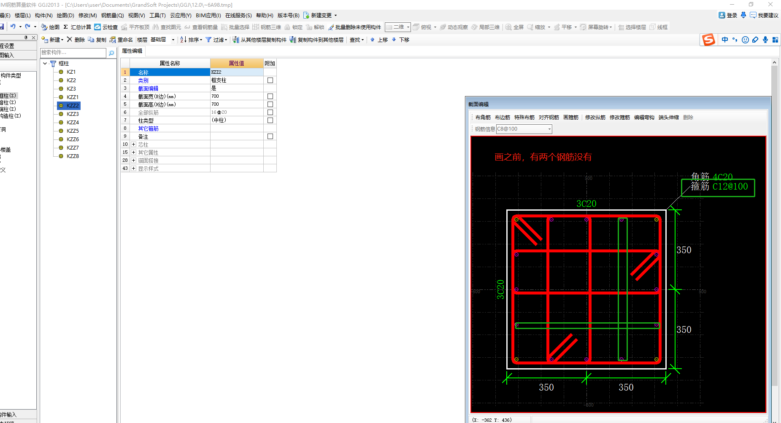Viewport: 781px width, 423px height.
Task: Expand the 锚固搭接 property group
Action: click(133, 160)
